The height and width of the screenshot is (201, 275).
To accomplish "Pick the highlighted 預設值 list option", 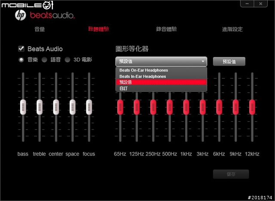I will 161,82.
